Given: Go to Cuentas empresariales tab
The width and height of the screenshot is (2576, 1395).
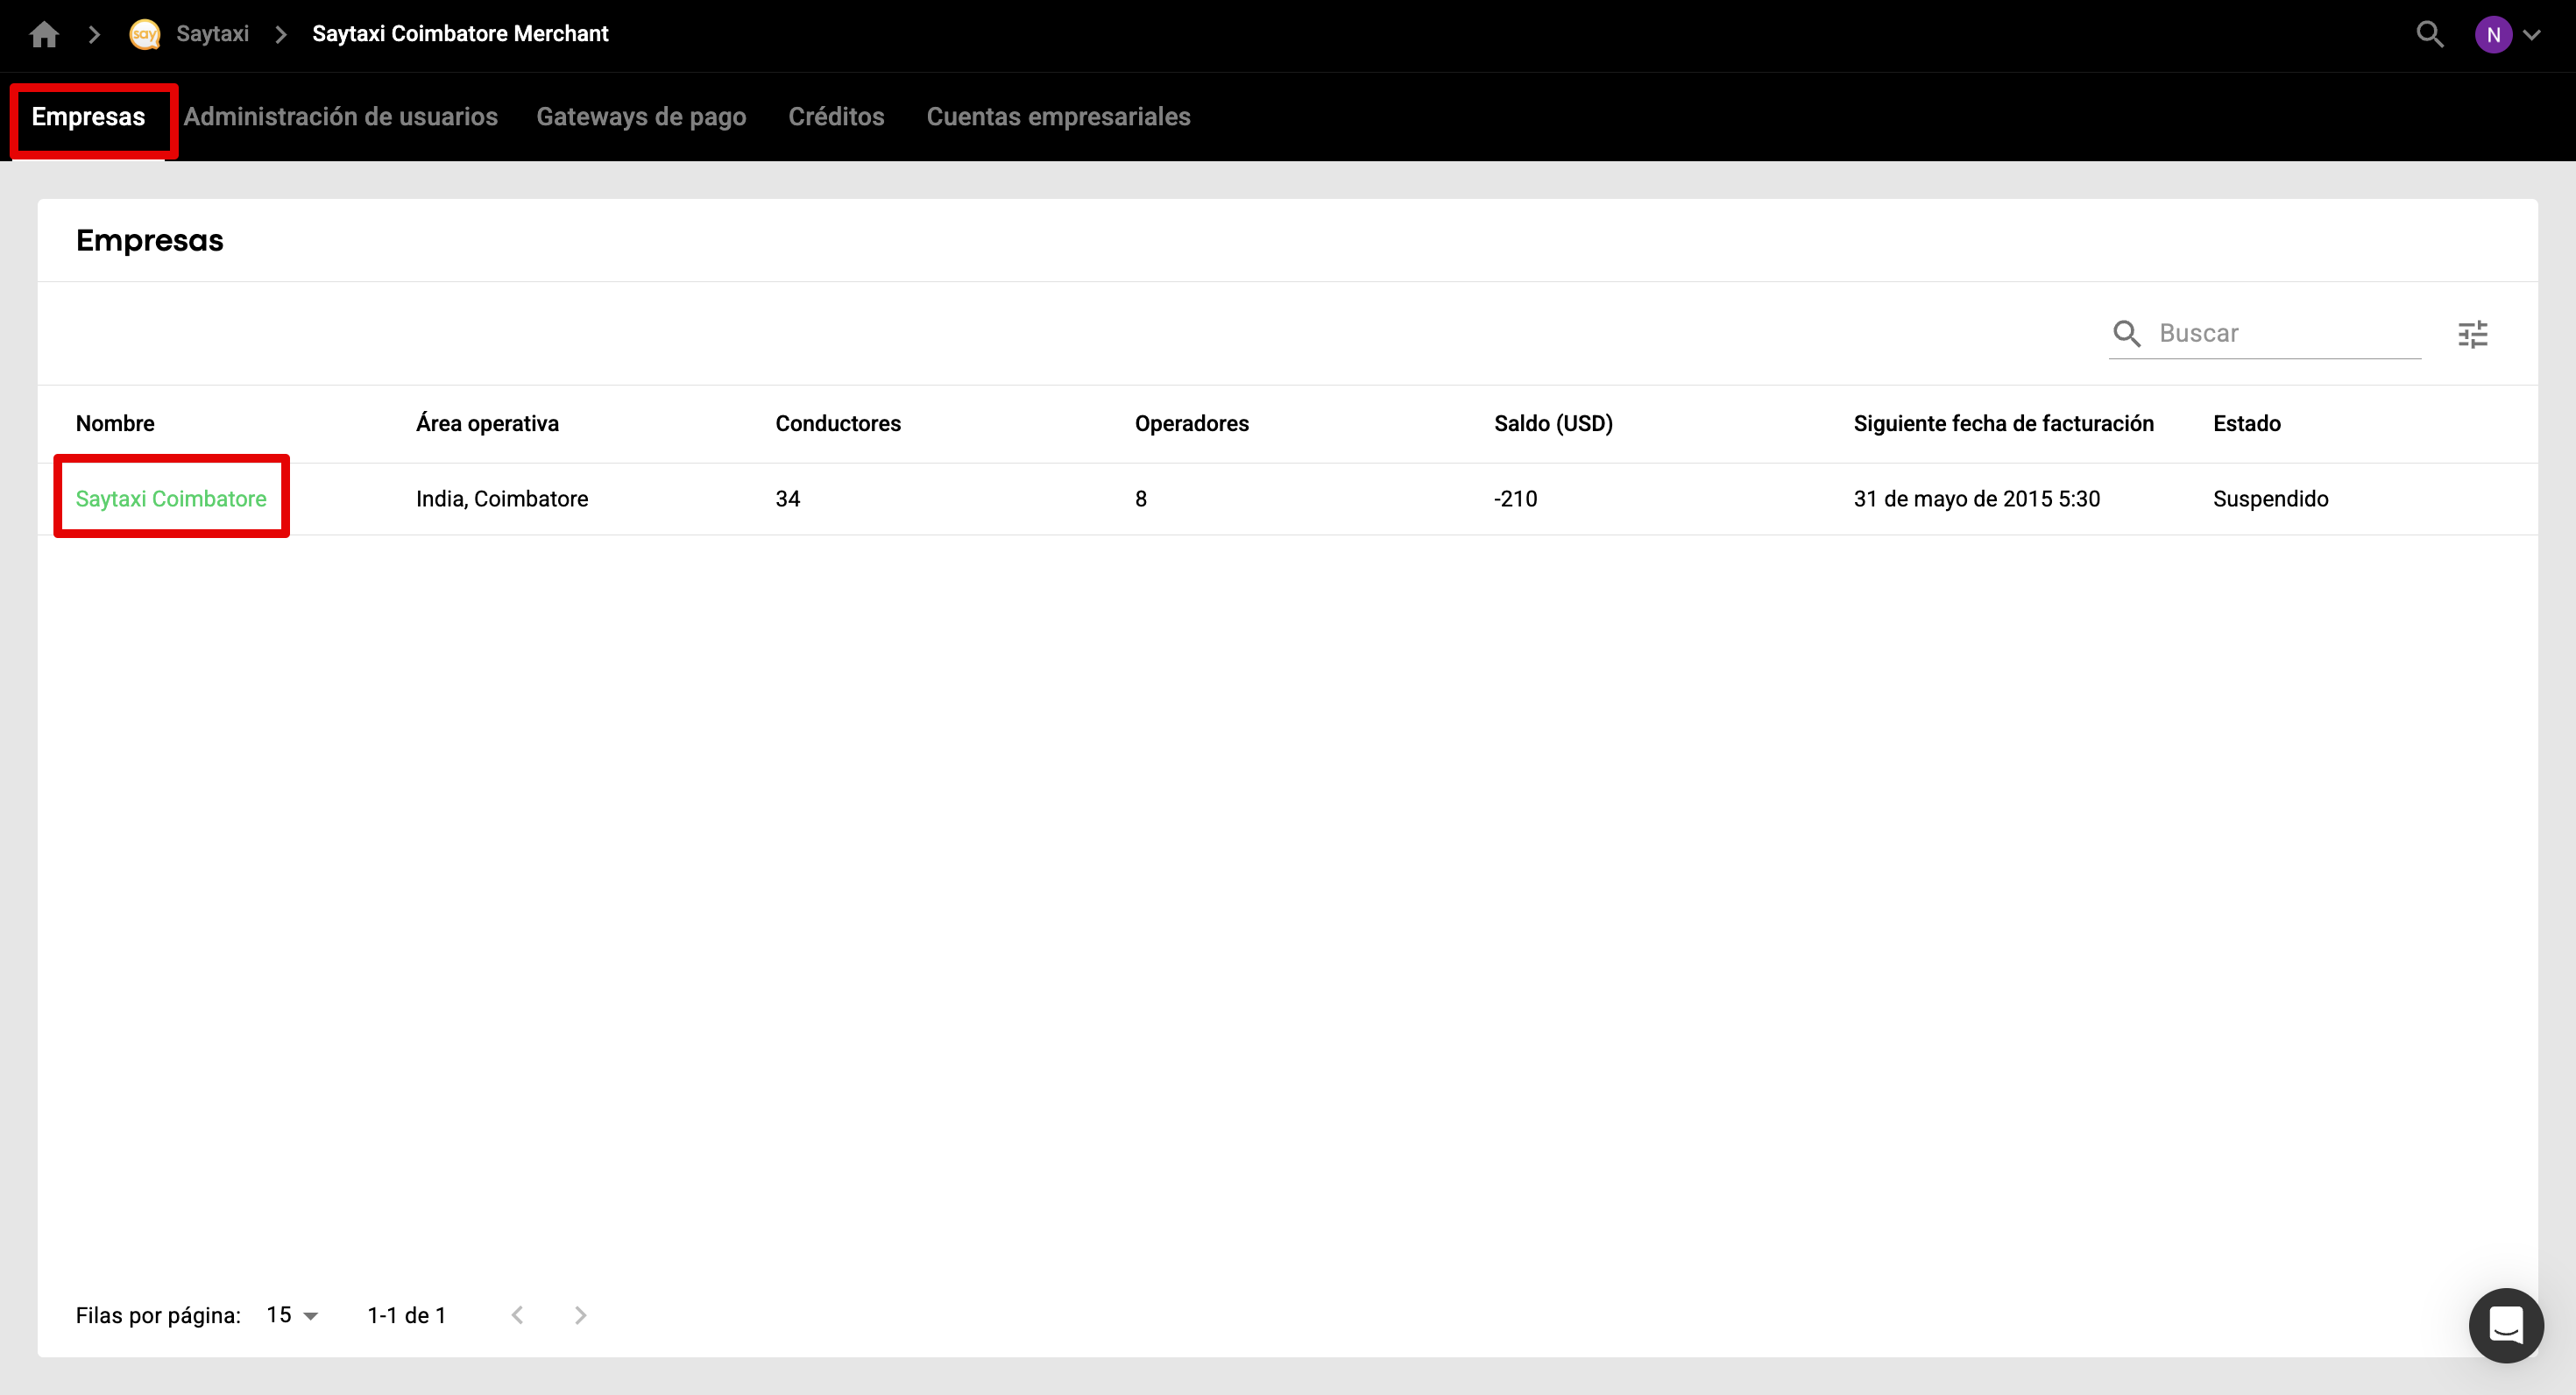Looking at the screenshot, I should click(1058, 117).
